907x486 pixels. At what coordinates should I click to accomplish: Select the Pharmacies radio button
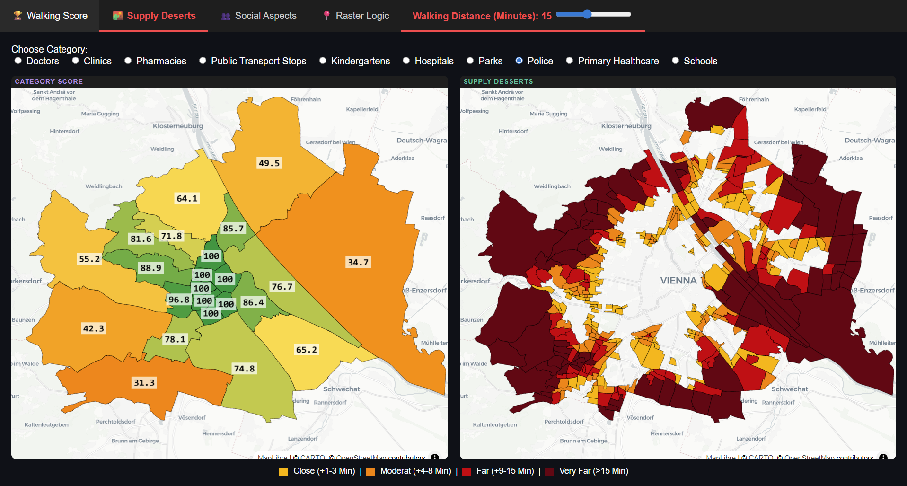coord(128,61)
